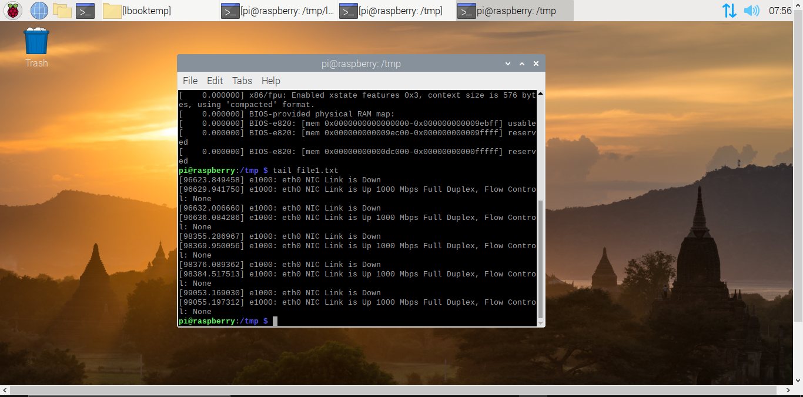Open the Raspberry Pi main menu
The height and width of the screenshot is (397, 803).
[13, 10]
